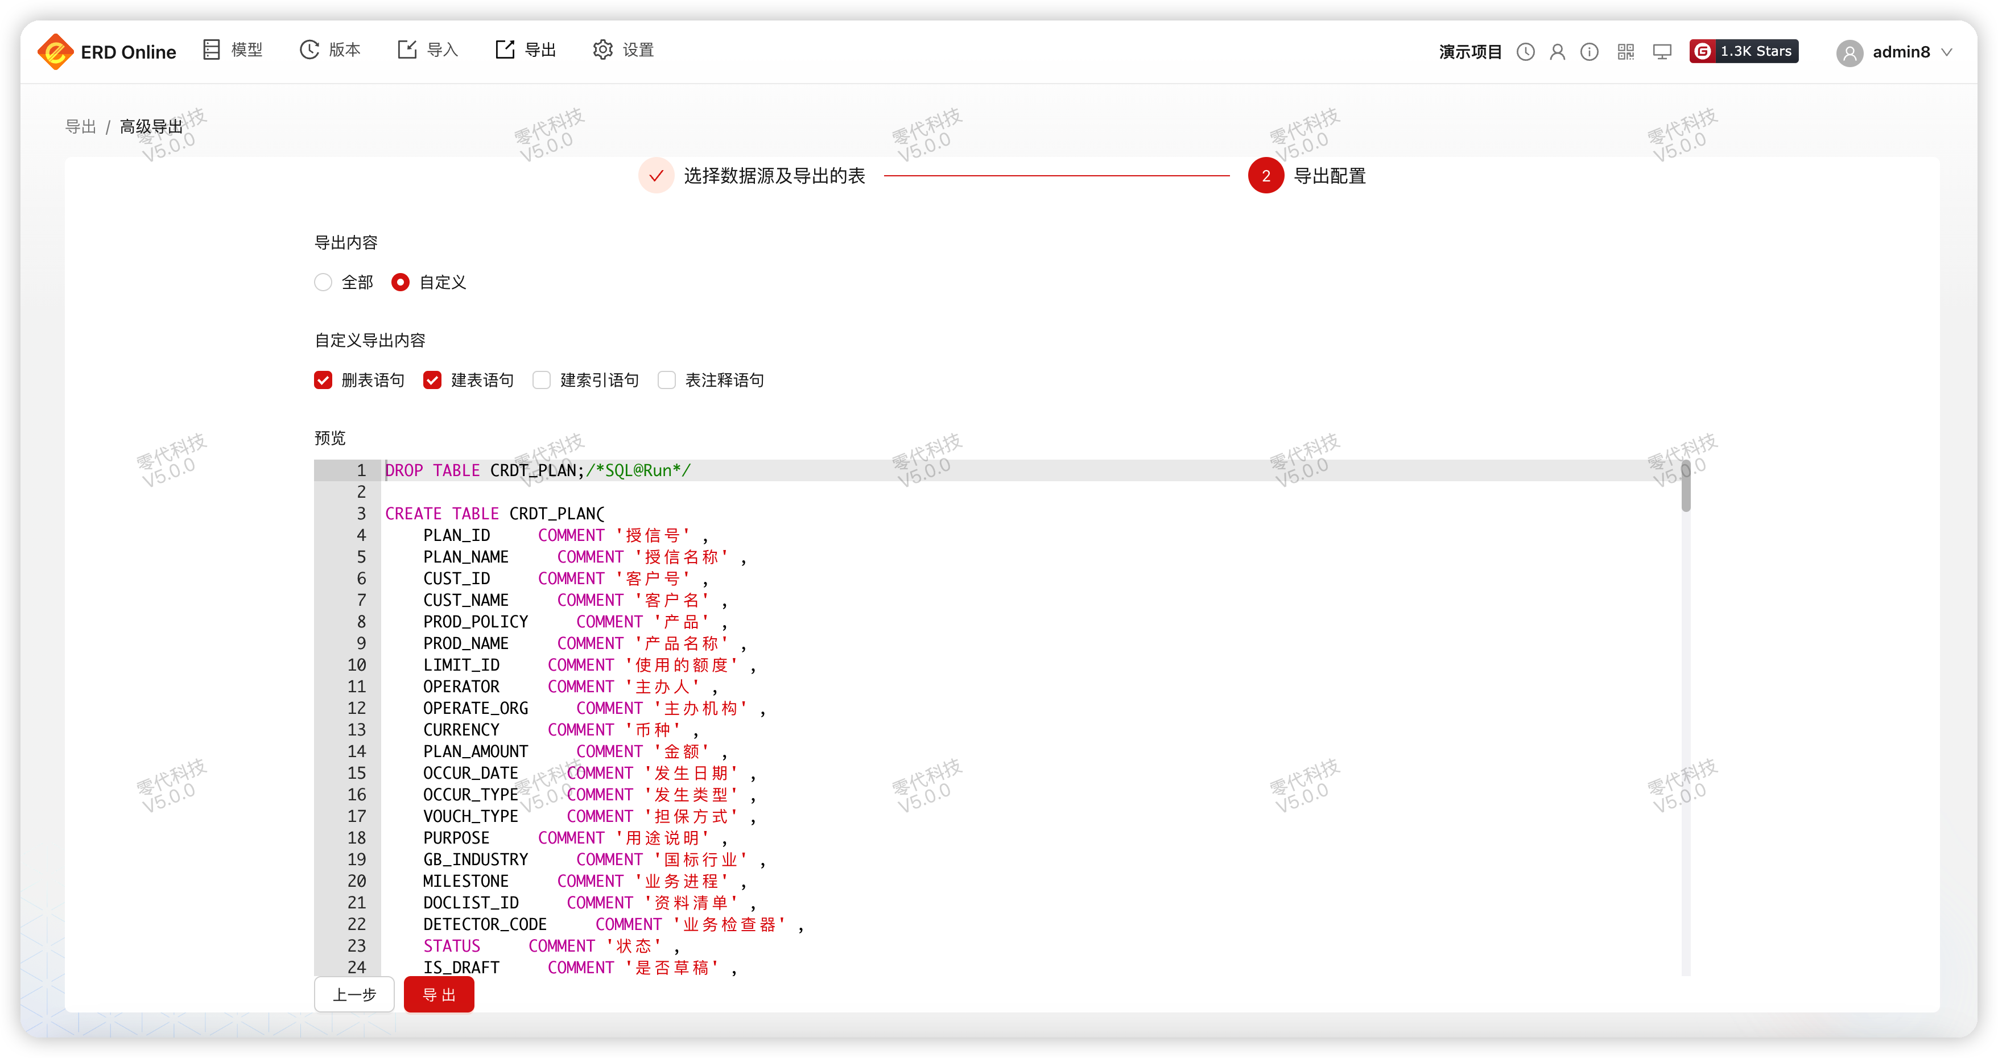Image resolution: width=1998 pixels, height=1058 pixels.
Task: Click the info circle icon
Action: pyautogui.click(x=1590, y=52)
